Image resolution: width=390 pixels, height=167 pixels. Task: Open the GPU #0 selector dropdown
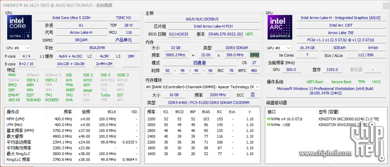tap(279, 48)
